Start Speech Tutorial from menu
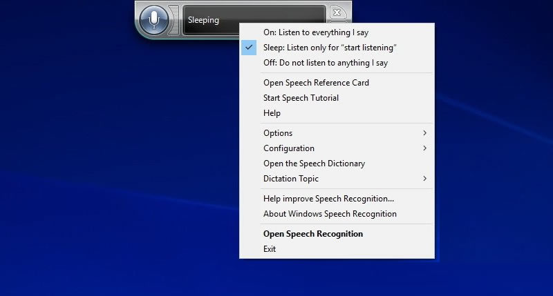553x296 pixels. (x=337, y=98)
